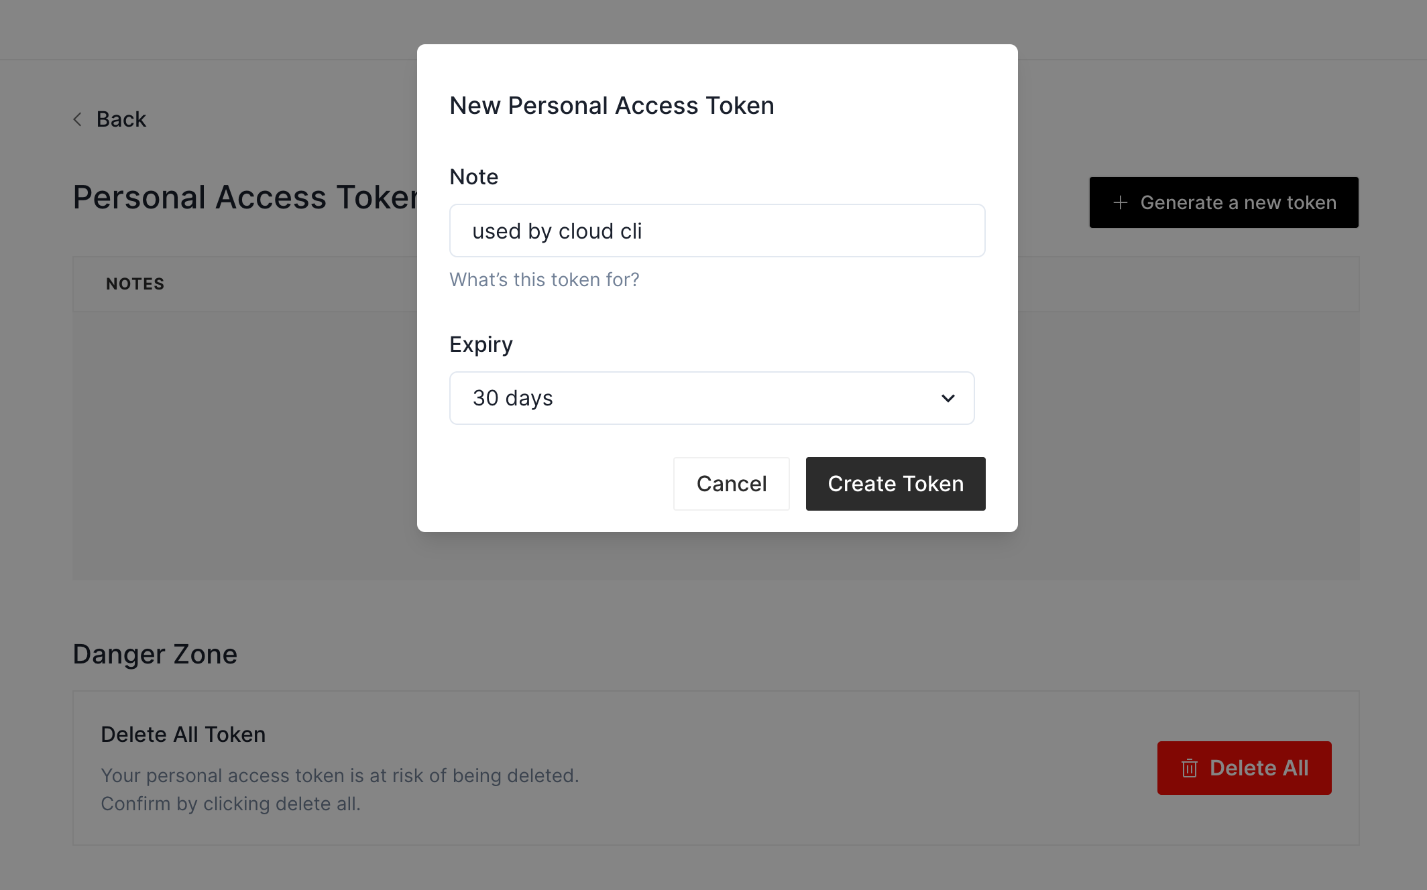This screenshot has height=890, width=1427.
Task: Click the token deletion warning description text
Action: tap(340, 789)
